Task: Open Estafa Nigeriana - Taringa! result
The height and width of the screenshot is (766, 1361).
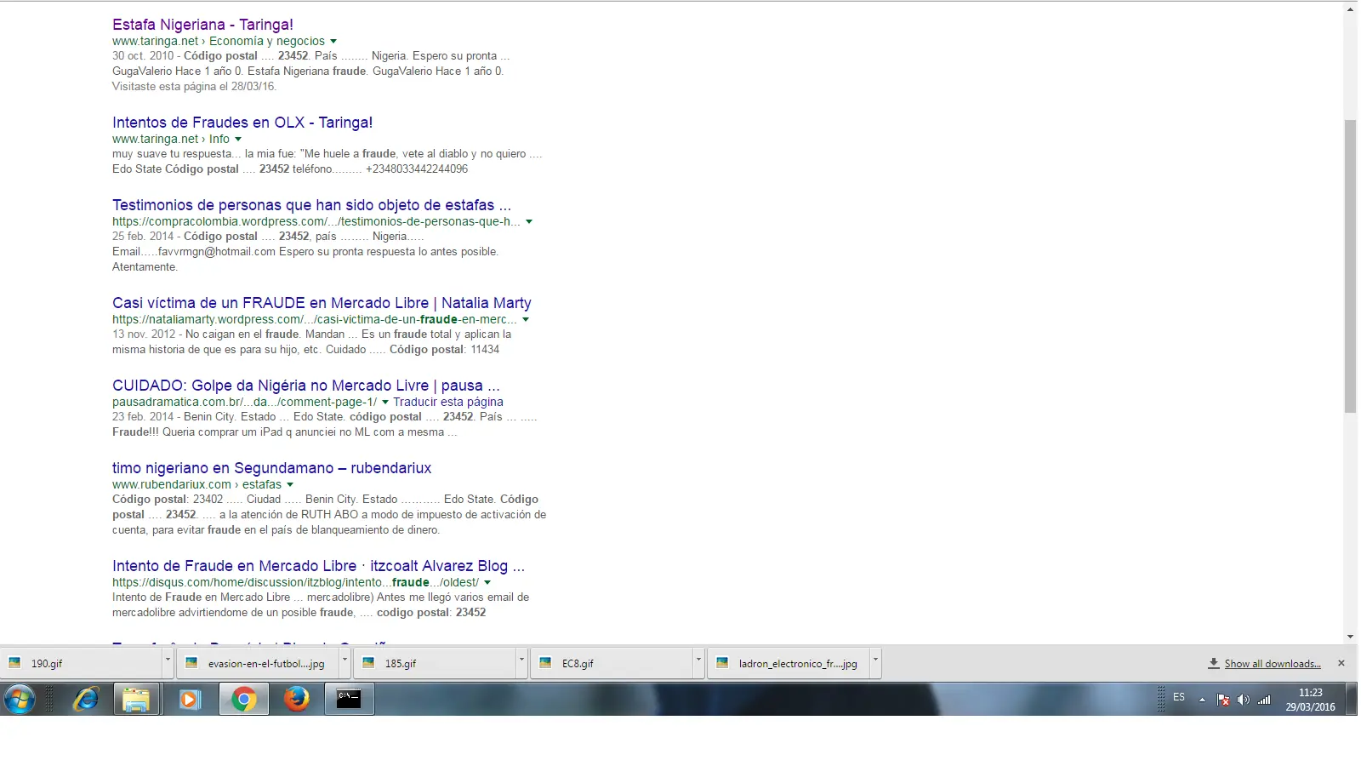Action: click(202, 25)
